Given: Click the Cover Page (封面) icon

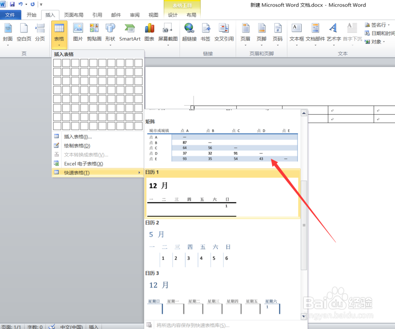Looking at the screenshot, I should point(8,28).
